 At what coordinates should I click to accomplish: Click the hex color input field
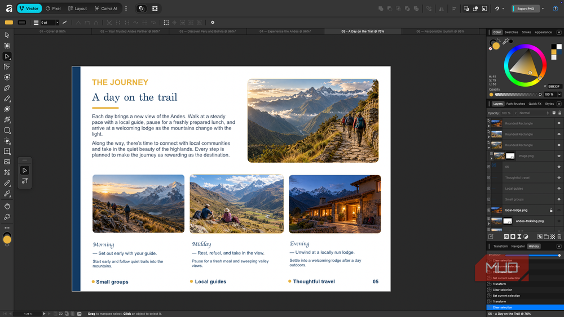[x=554, y=87]
